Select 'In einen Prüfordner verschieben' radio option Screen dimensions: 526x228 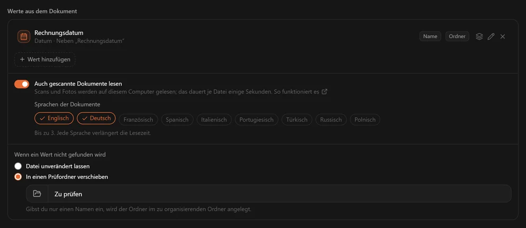(18, 177)
